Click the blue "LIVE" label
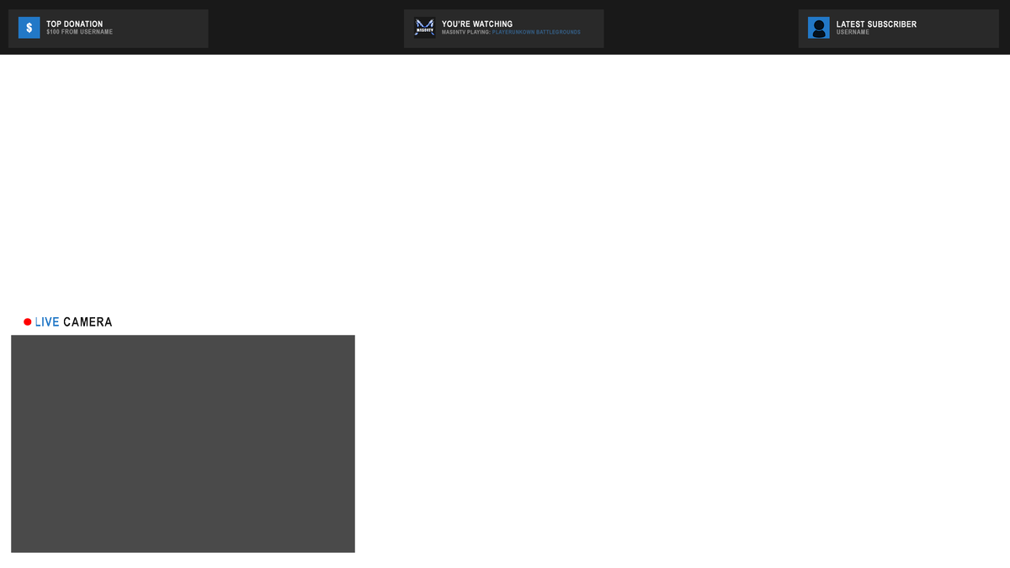The height and width of the screenshot is (568, 1010). point(47,322)
